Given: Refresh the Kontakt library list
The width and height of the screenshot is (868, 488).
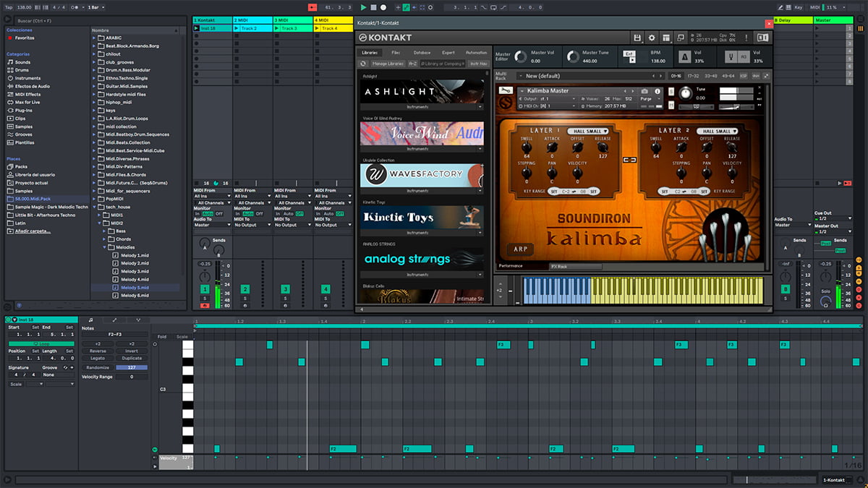Looking at the screenshot, I should pos(364,64).
